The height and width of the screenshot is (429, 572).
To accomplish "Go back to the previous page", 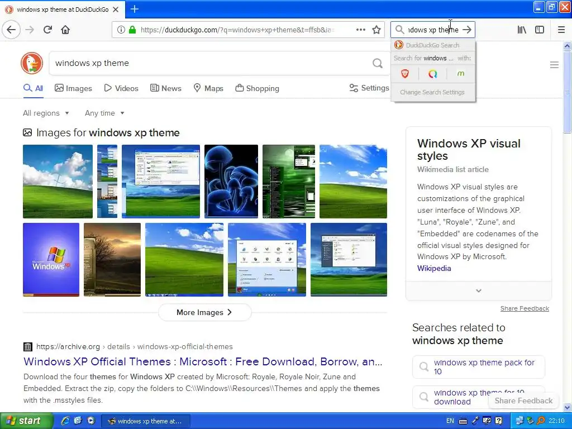I will click(11, 30).
